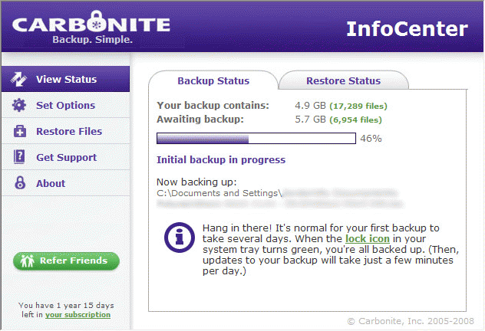
Task: Switch to the Backup Status tab
Action: 213,80
